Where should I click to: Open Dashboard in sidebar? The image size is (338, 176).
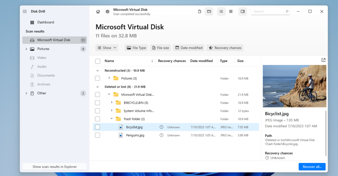46,22
